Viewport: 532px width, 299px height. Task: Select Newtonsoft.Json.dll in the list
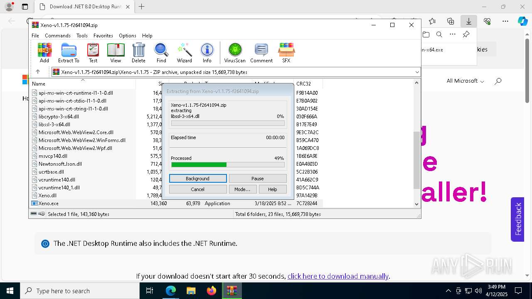(x=60, y=164)
